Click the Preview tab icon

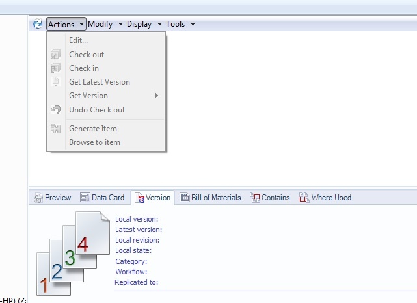point(38,198)
